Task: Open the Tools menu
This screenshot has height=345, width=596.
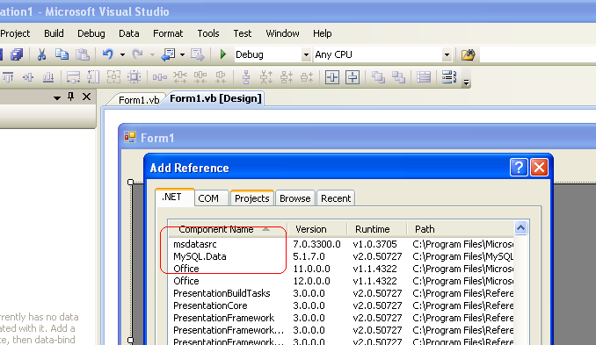Action: (208, 33)
